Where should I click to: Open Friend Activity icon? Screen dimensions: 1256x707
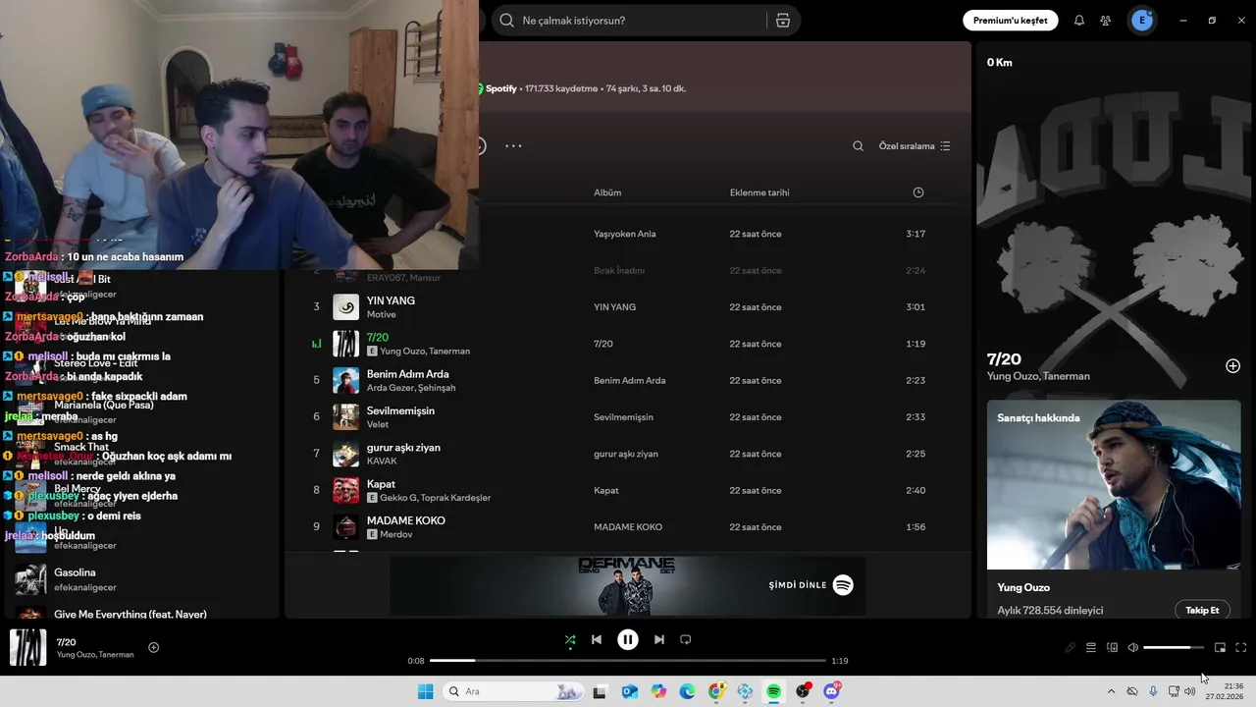pos(1106,21)
